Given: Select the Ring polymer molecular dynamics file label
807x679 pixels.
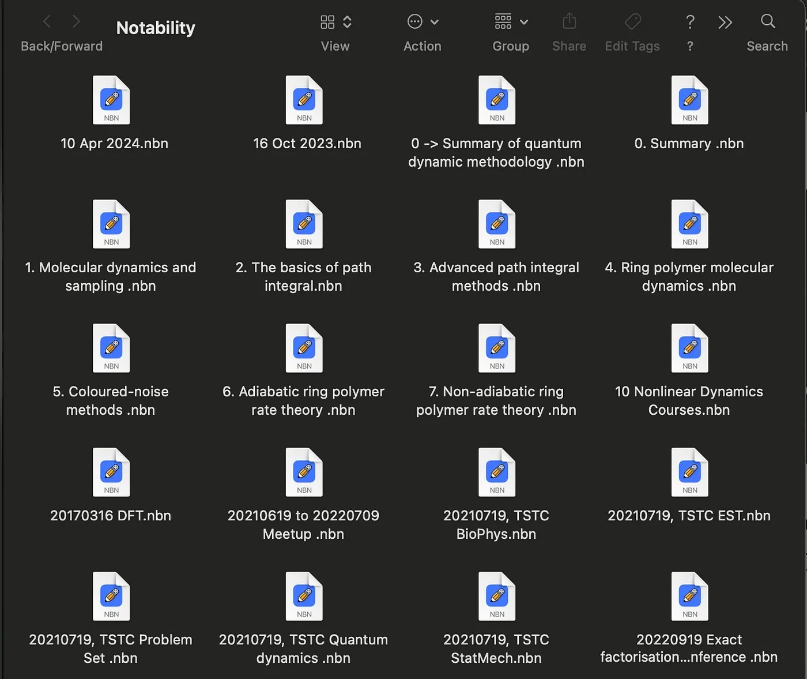Looking at the screenshot, I should [689, 276].
